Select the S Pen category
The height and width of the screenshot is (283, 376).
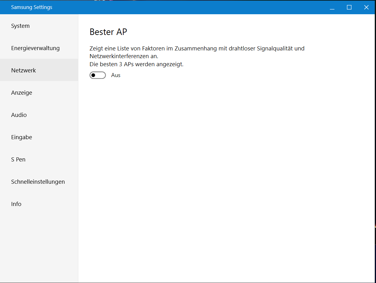(18, 160)
